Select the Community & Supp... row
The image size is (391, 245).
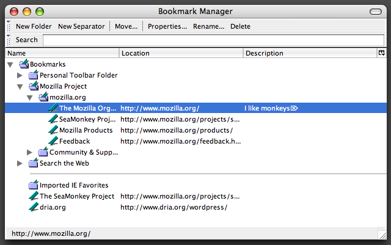(84, 152)
